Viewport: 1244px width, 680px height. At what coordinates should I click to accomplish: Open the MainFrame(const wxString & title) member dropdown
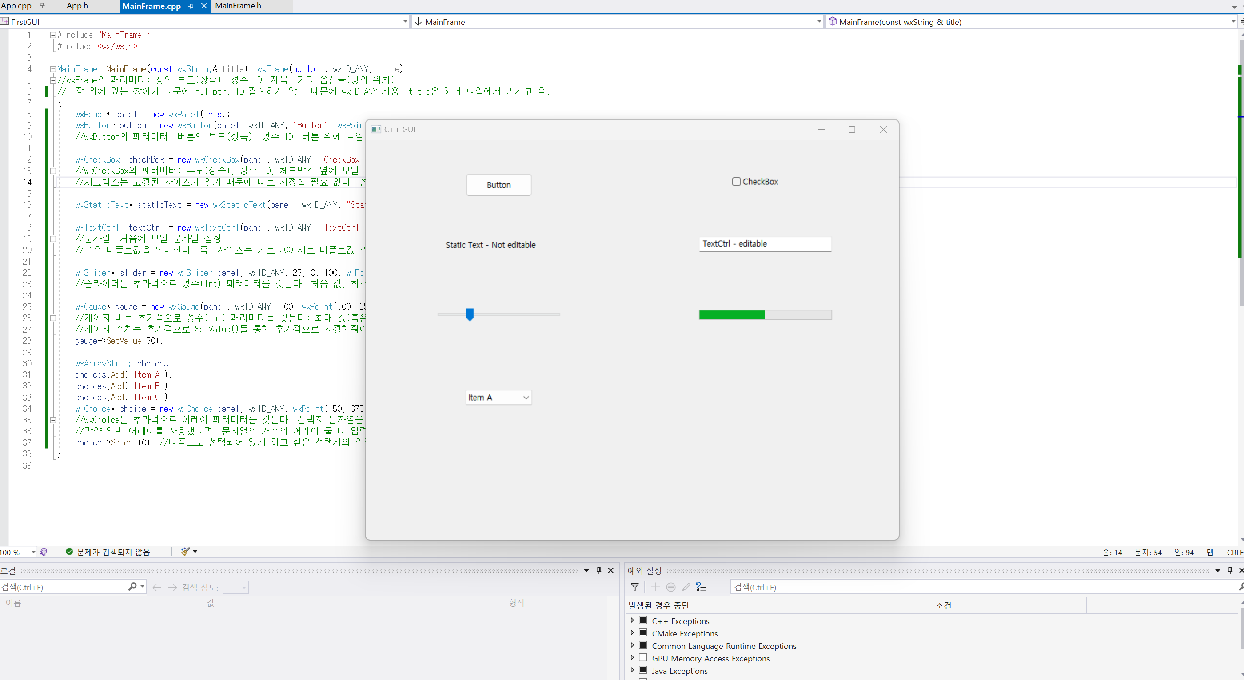(x=1233, y=22)
